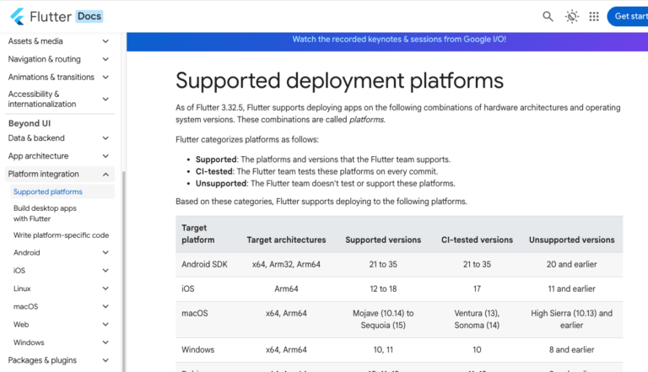Expand the iOS sidebar chevron
The width and height of the screenshot is (648, 372).
click(105, 271)
